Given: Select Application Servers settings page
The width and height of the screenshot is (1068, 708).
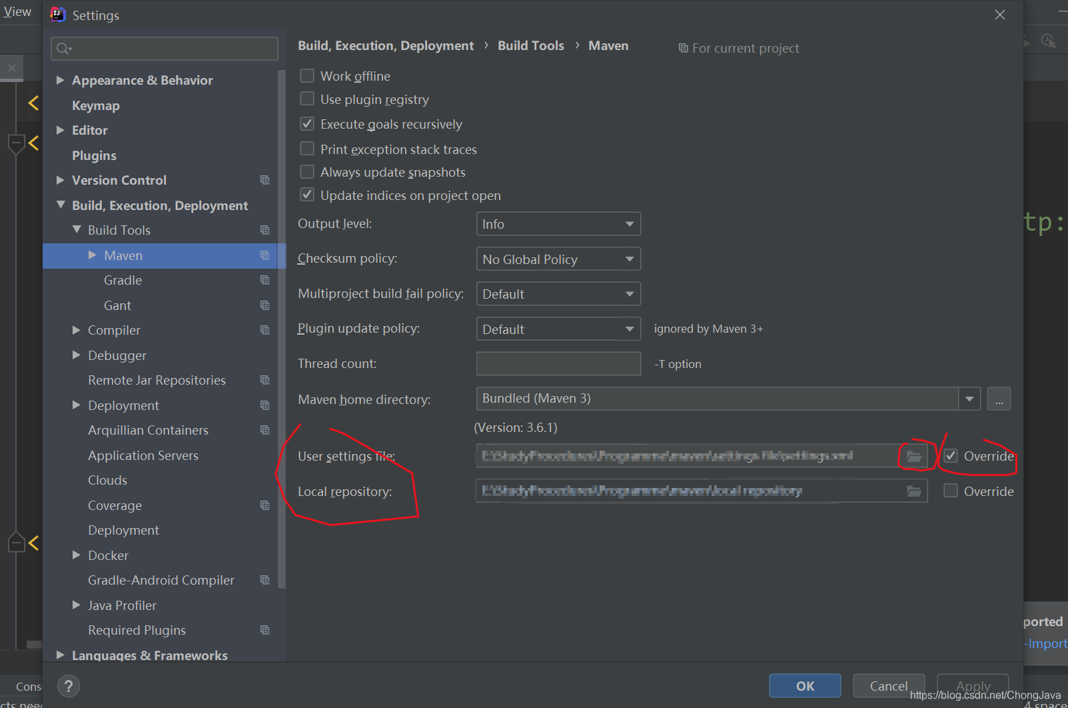Looking at the screenshot, I should (x=143, y=455).
